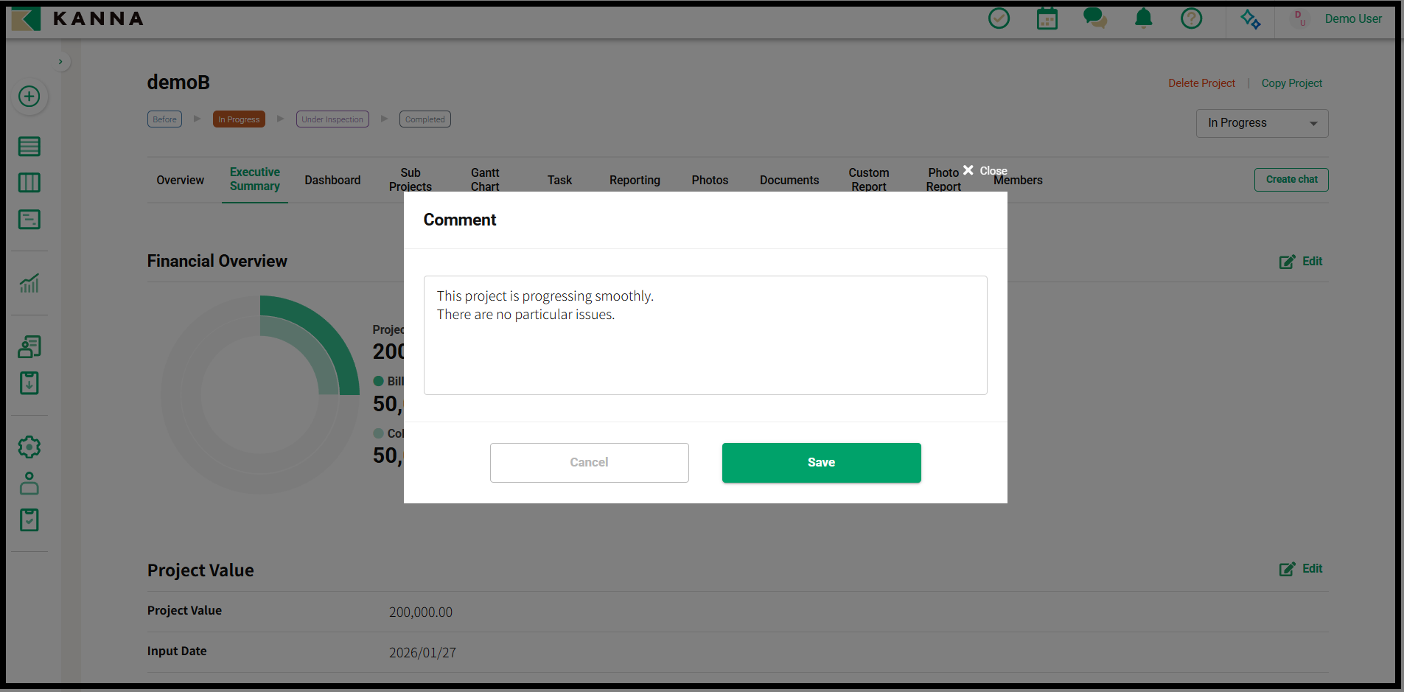Open the calendar icon in top bar
This screenshot has width=1404, height=692.
(1047, 18)
